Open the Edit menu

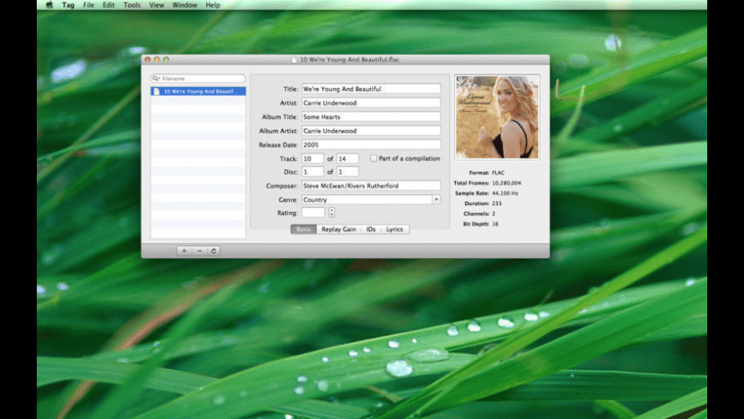pyautogui.click(x=109, y=5)
